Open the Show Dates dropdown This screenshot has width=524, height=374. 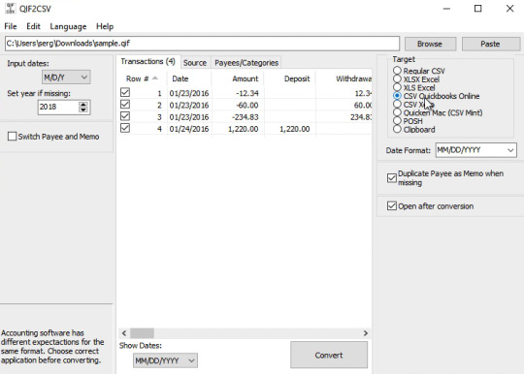click(165, 360)
